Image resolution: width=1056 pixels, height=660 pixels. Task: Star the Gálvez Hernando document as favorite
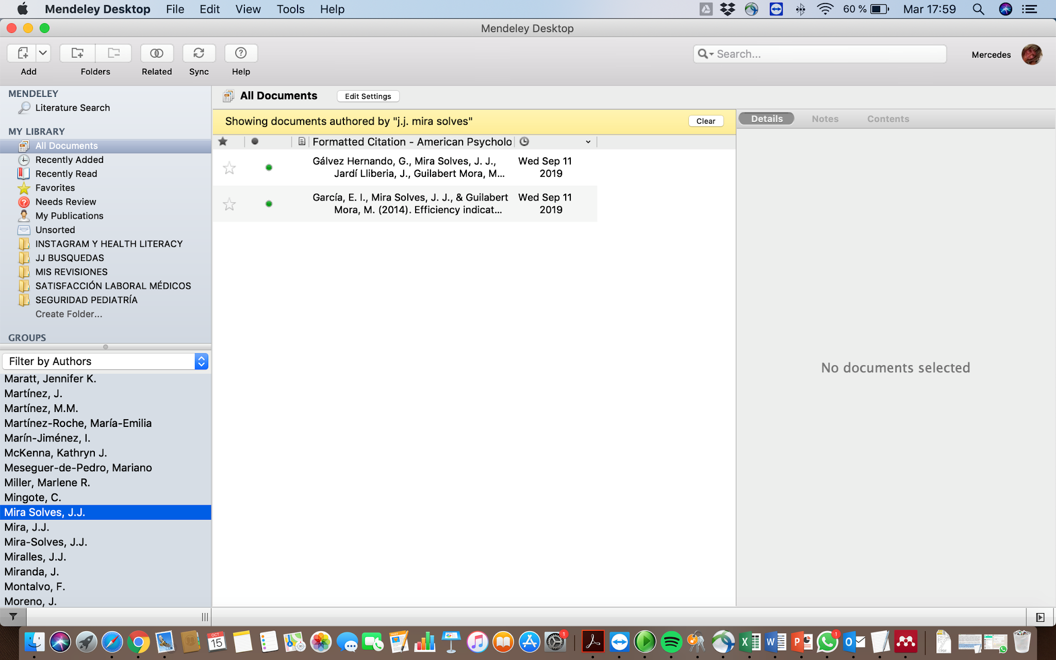coord(229,168)
